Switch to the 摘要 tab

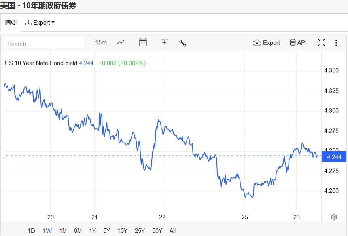pyautogui.click(x=11, y=23)
